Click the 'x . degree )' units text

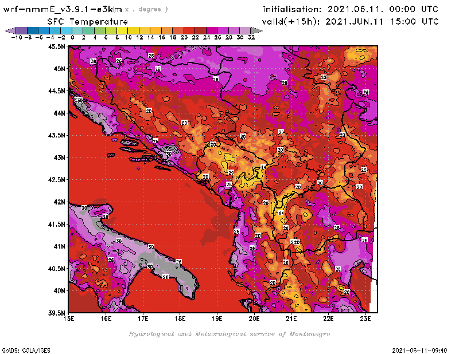point(146,9)
